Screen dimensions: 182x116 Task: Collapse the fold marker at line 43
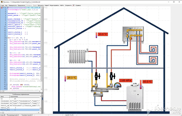[7, 88]
